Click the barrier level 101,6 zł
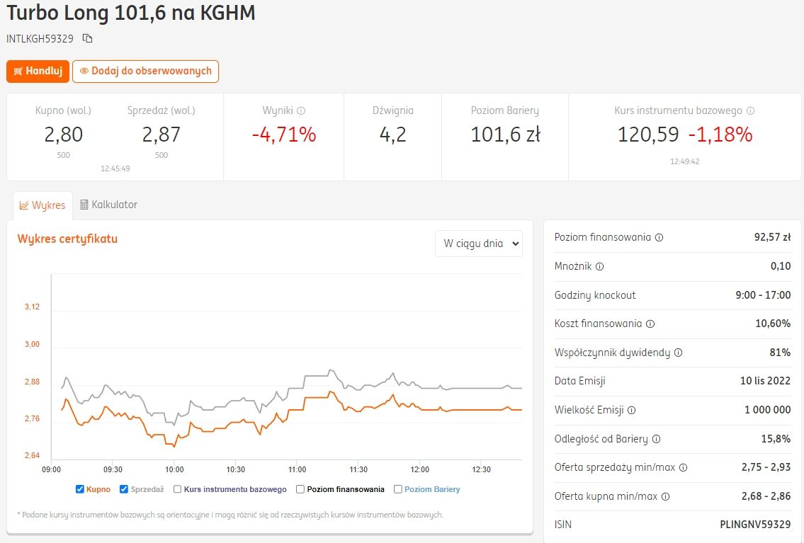The image size is (804, 543). (506, 135)
